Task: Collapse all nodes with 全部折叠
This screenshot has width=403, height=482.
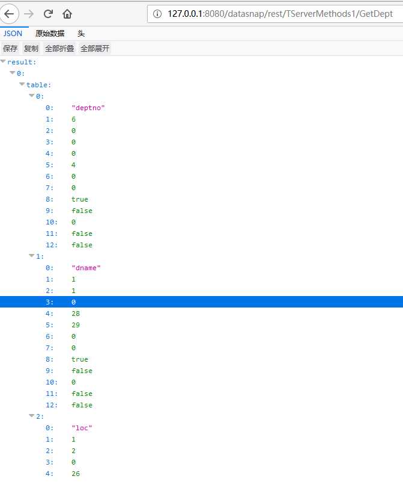Action: 59,48
